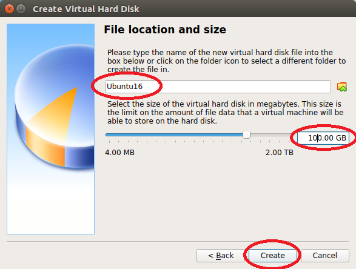Cancel the virtual hard disk wizard
The height and width of the screenshot is (269, 356).
pyautogui.click(x=325, y=256)
